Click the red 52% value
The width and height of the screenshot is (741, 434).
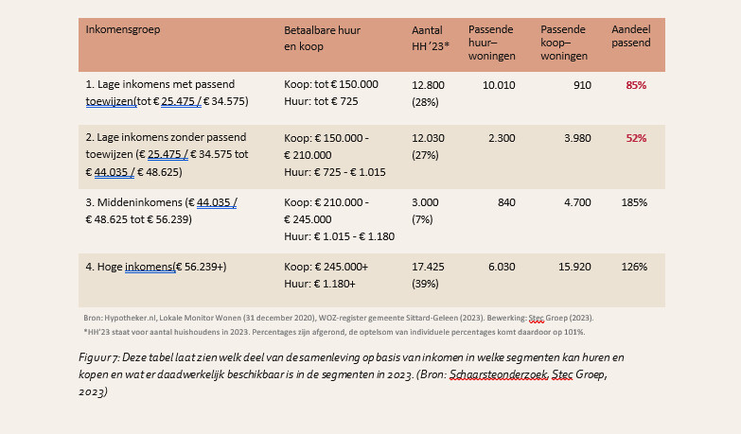pos(635,138)
